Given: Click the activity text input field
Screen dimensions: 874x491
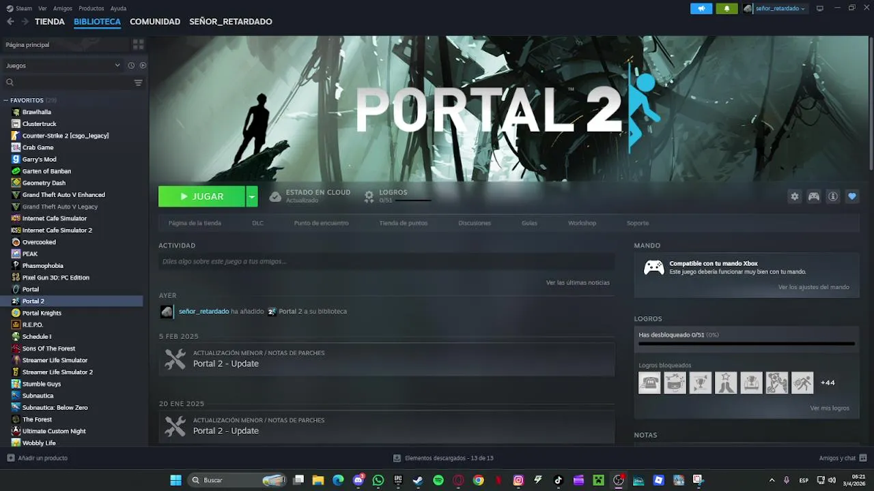Looking at the screenshot, I should (x=386, y=261).
